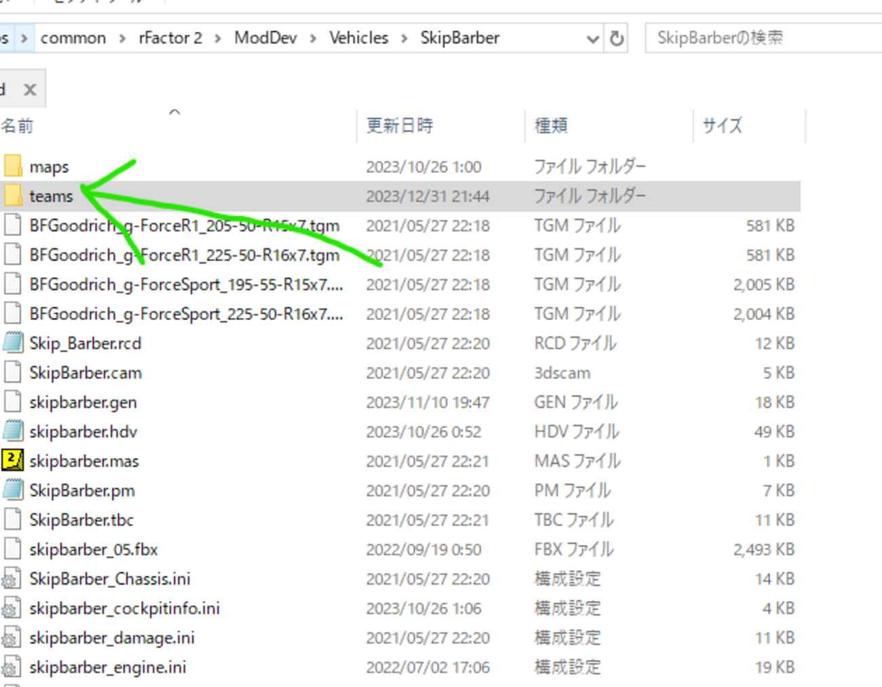Select file Skip_Barber.rcd
The height and width of the screenshot is (687, 882).
85,343
